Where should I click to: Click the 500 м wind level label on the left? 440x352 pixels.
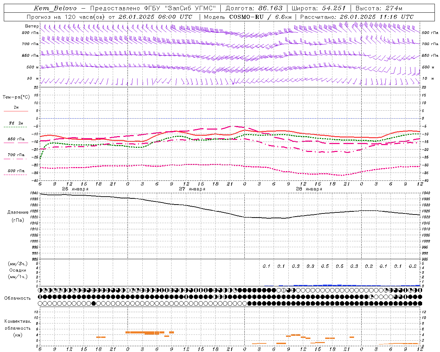click(x=33, y=67)
